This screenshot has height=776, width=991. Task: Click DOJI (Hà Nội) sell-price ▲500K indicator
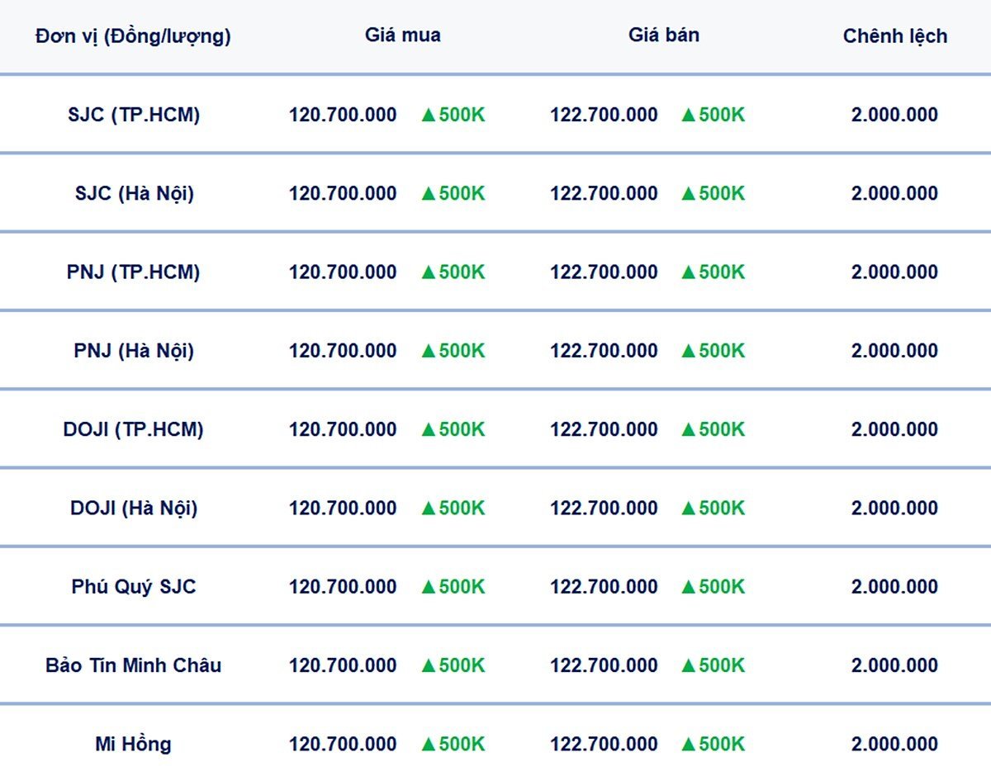tap(714, 508)
